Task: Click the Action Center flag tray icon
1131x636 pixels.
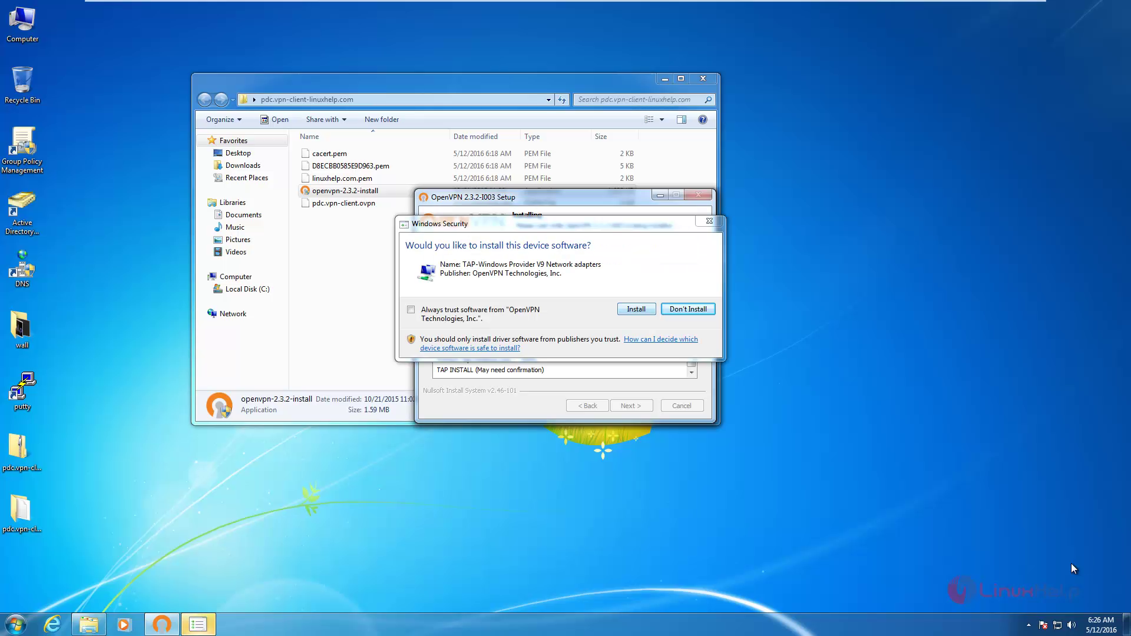Action: coord(1043,625)
